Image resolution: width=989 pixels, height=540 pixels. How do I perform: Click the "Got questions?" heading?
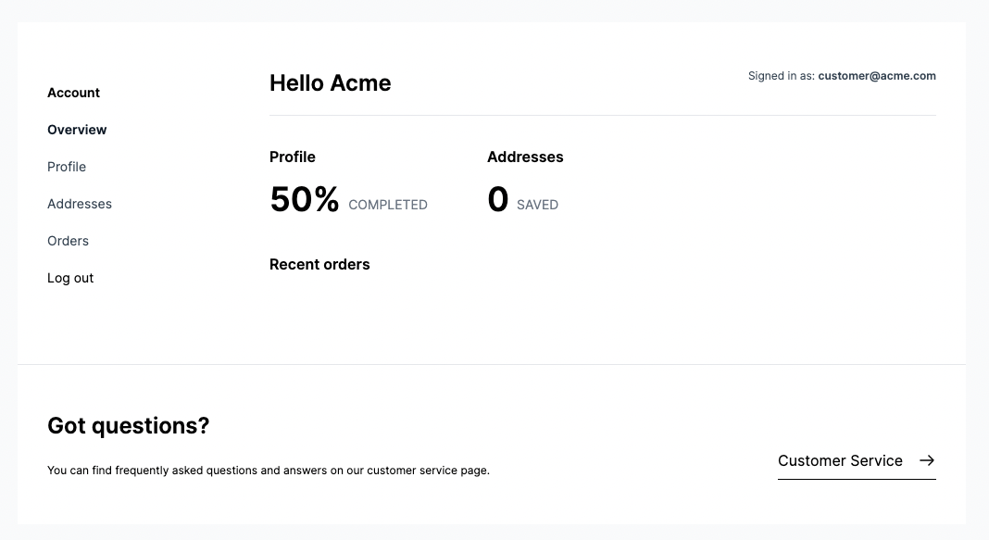click(x=128, y=426)
